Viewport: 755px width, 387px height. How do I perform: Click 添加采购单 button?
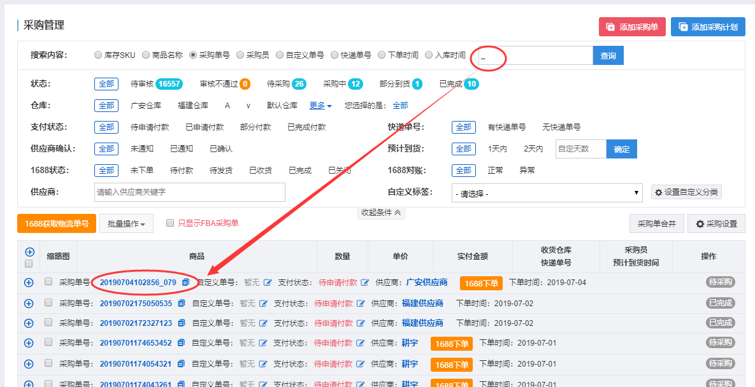click(632, 27)
